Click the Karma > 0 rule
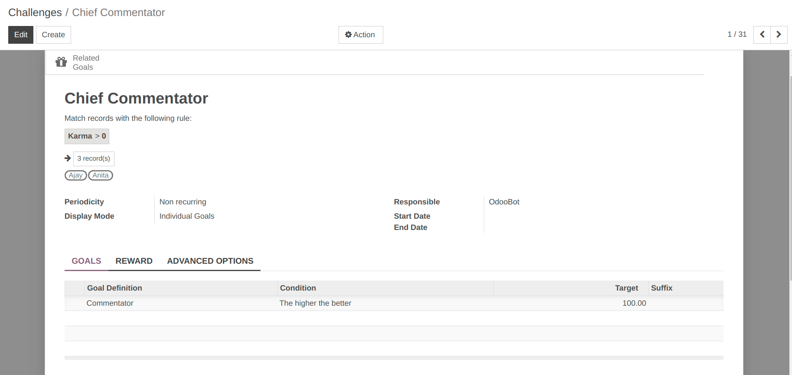Image resolution: width=792 pixels, height=375 pixels. [x=87, y=136]
